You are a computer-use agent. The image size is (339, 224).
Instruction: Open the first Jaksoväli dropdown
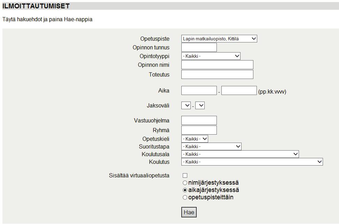[186, 105]
